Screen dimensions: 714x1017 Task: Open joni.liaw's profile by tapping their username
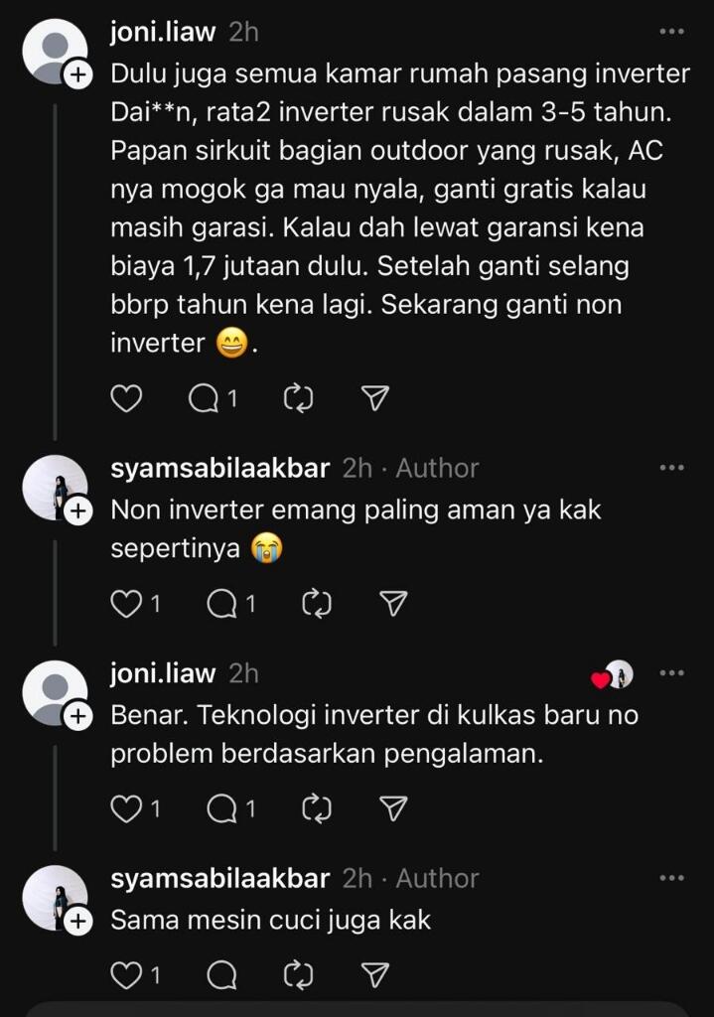[x=161, y=32]
